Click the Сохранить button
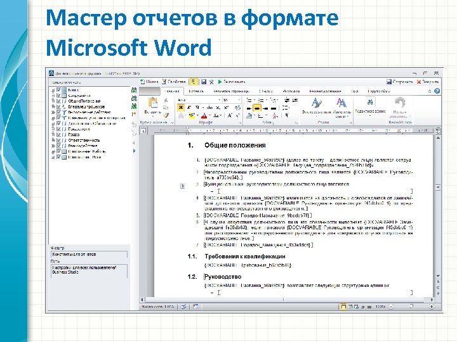 [400, 82]
